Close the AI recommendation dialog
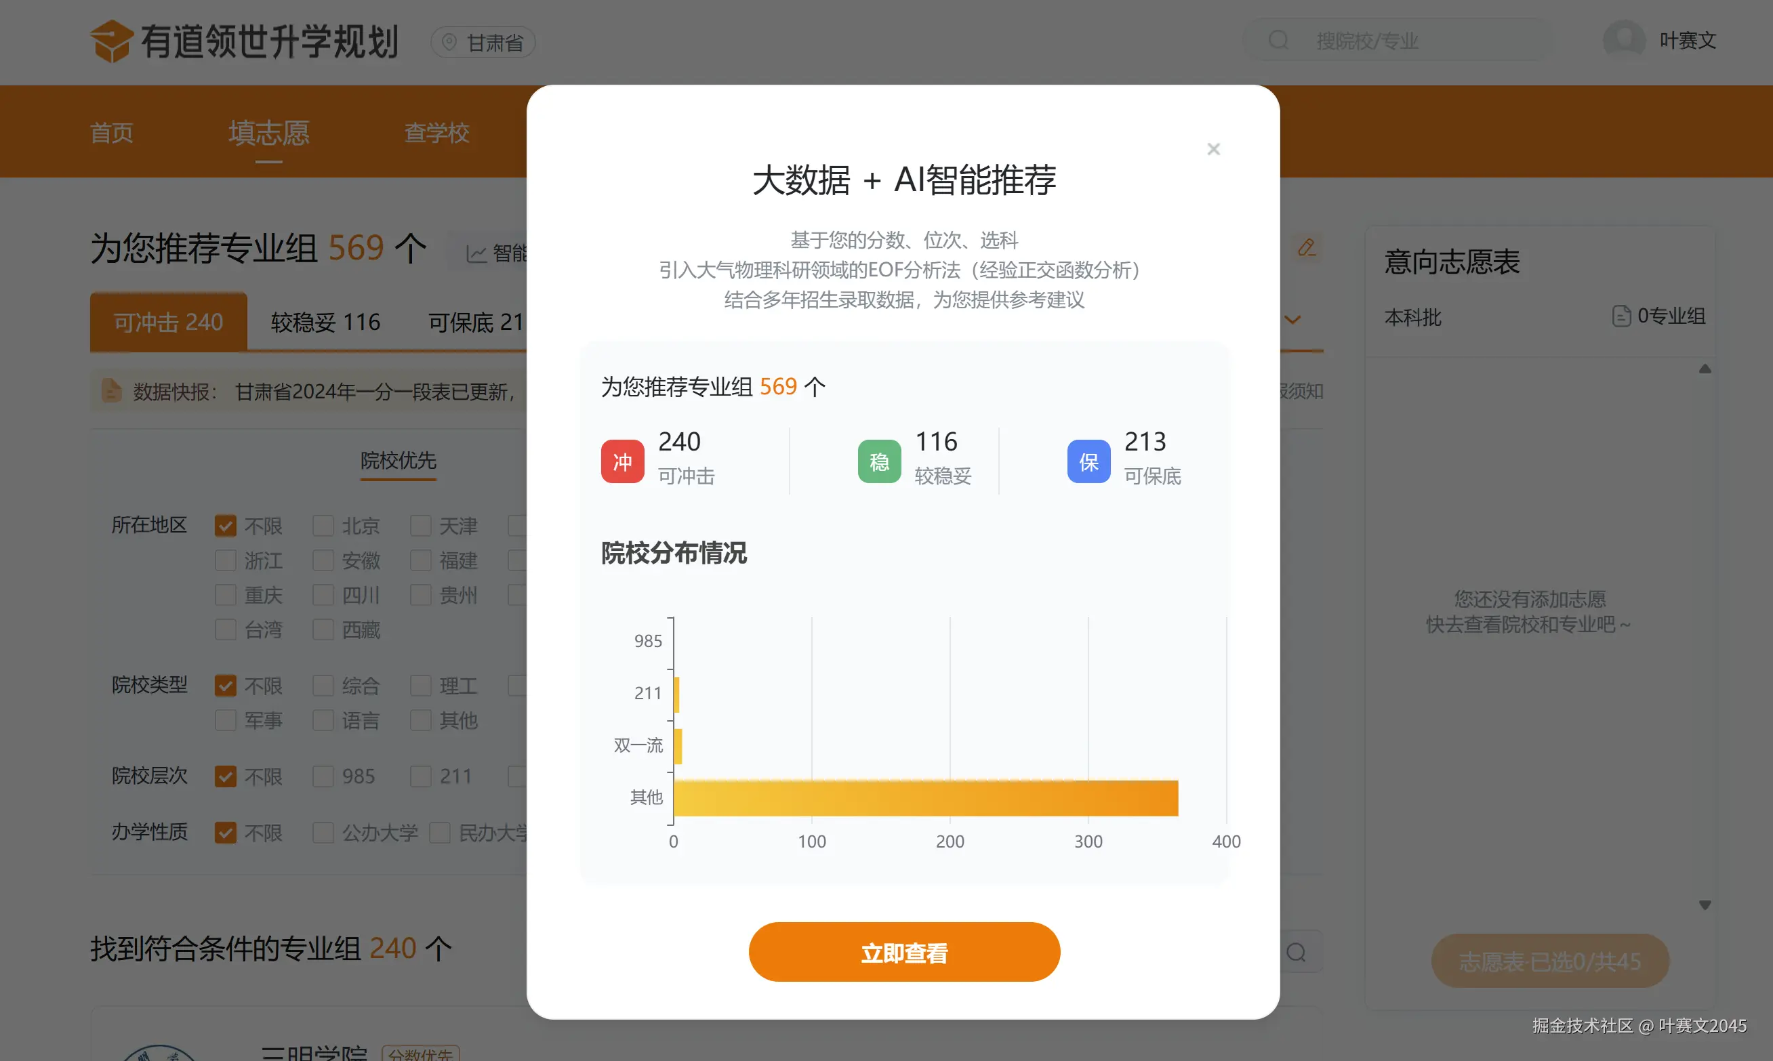Screen dimensions: 1773x1061 (x=1213, y=148)
